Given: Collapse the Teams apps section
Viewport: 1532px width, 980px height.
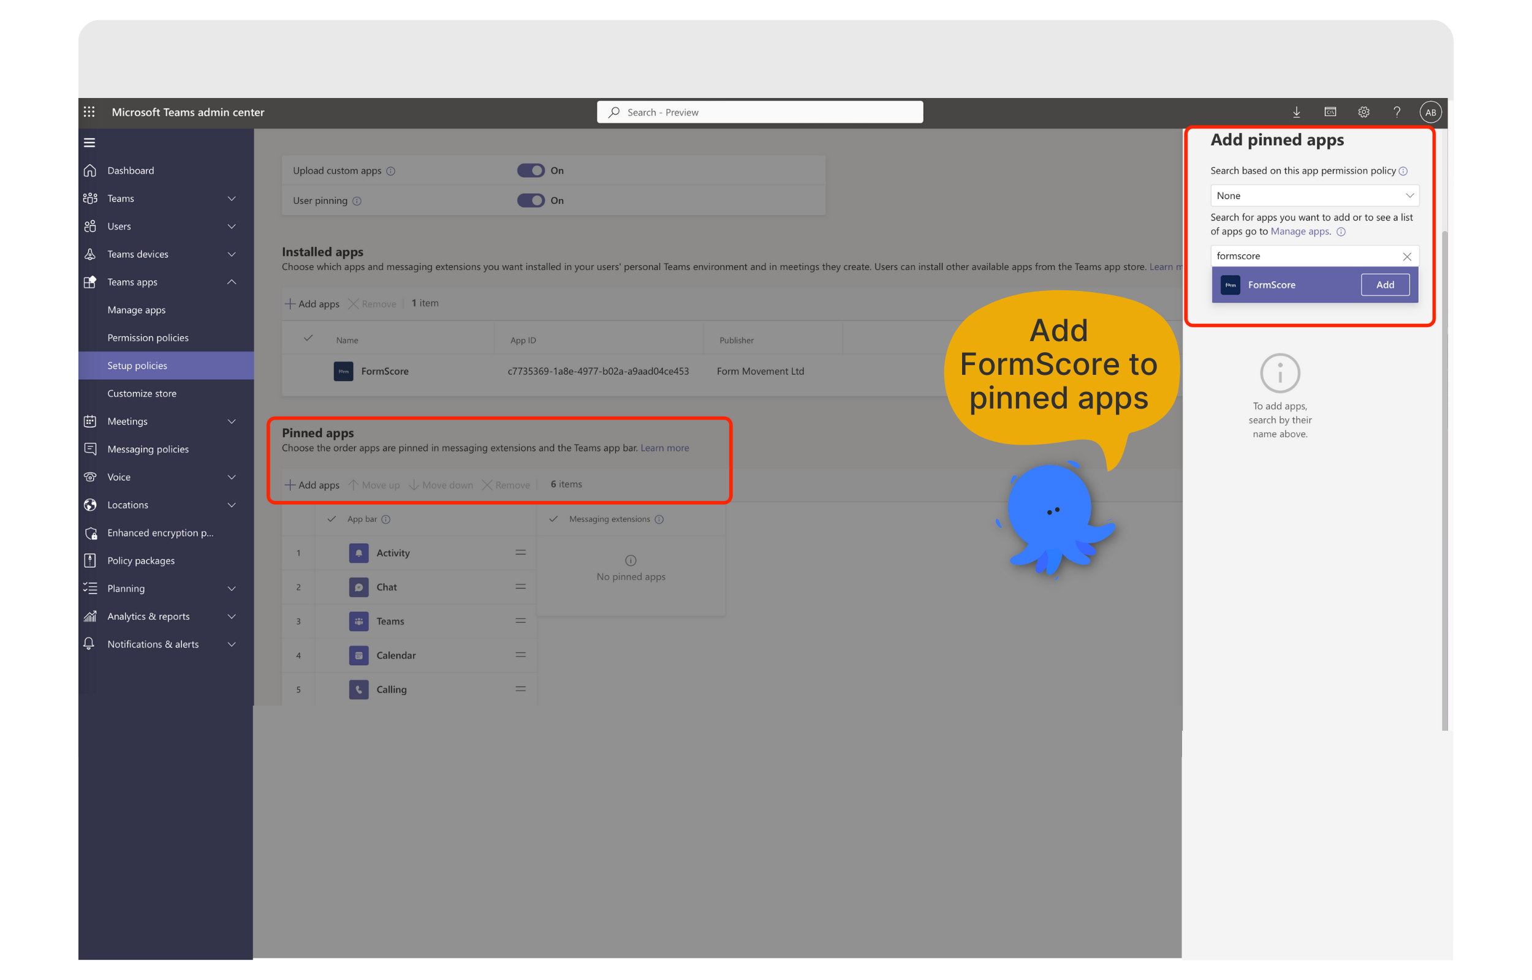Looking at the screenshot, I should (x=232, y=282).
